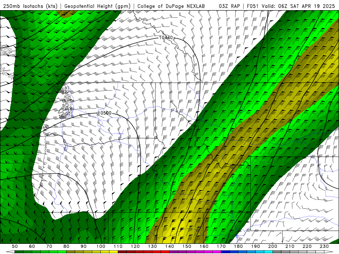Click the cyan color bar swatch before 200
This screenshot has width=339, height=254.
click(268, 252)
